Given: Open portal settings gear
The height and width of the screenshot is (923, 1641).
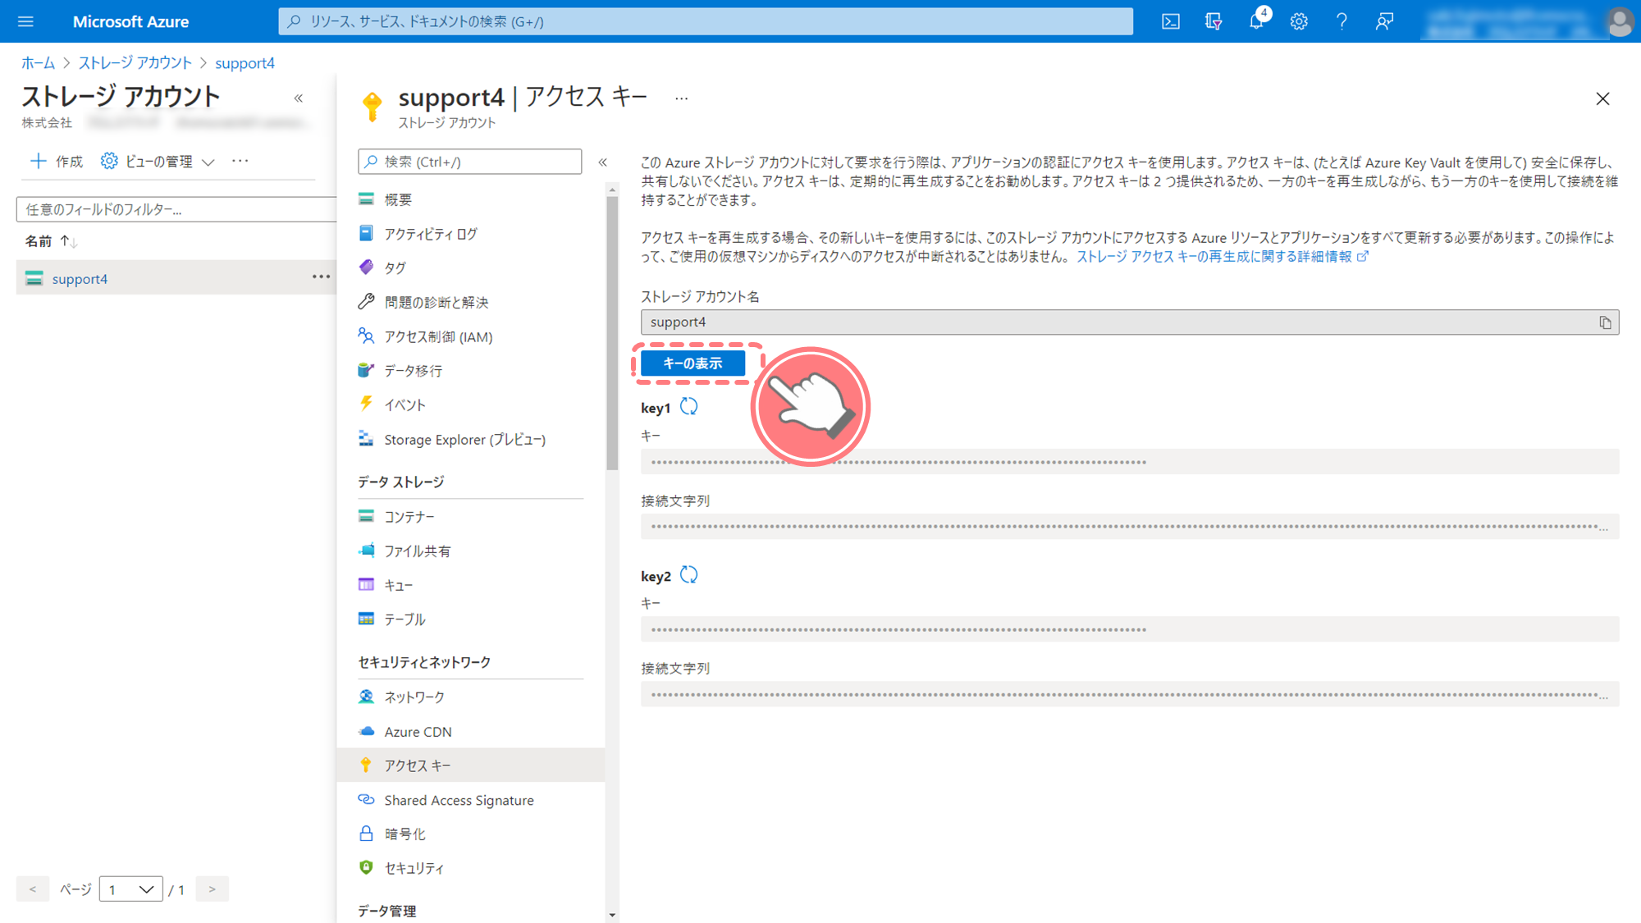Looking at the screenshot, I should (1299, 21).
